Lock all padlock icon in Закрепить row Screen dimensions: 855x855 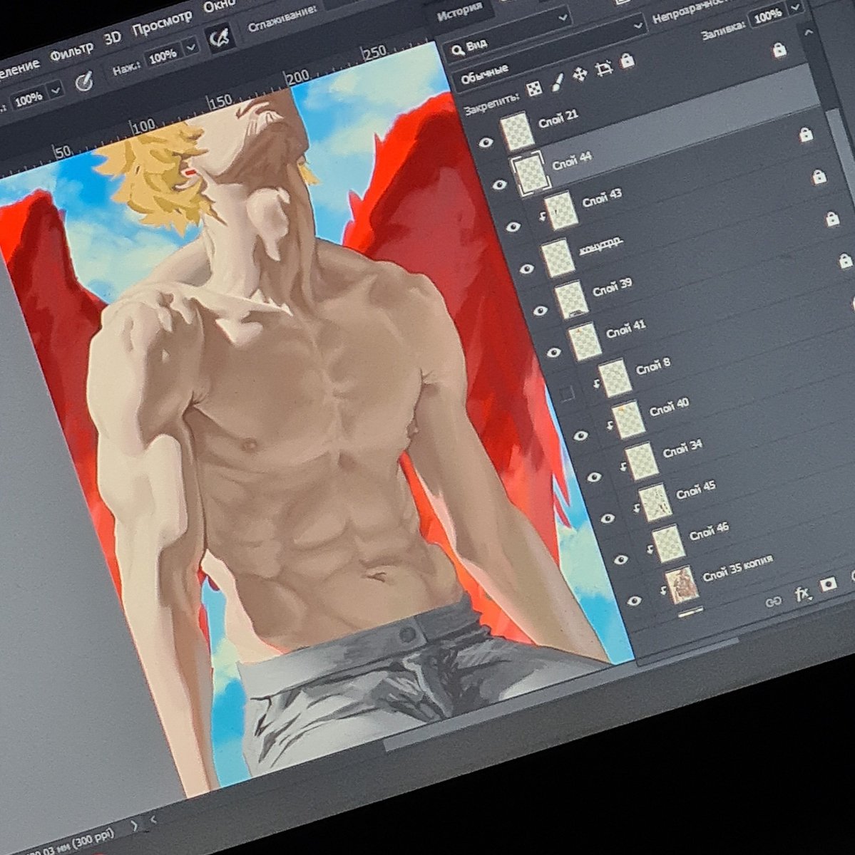pos(627,61)
